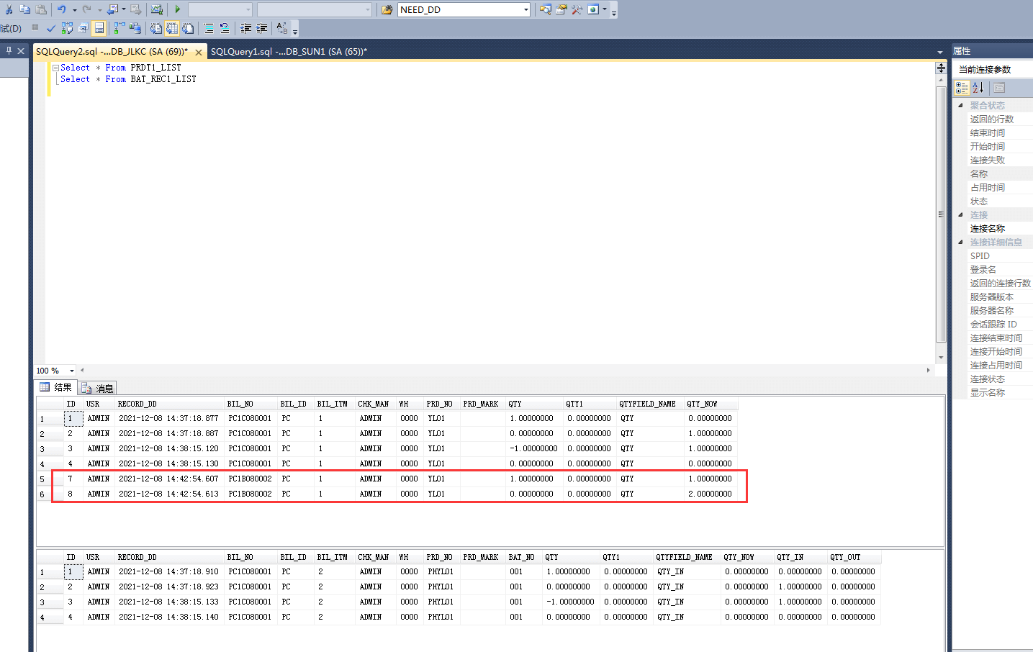
Task: Click the editor scroll down arrow
Action: pos(941,358)
